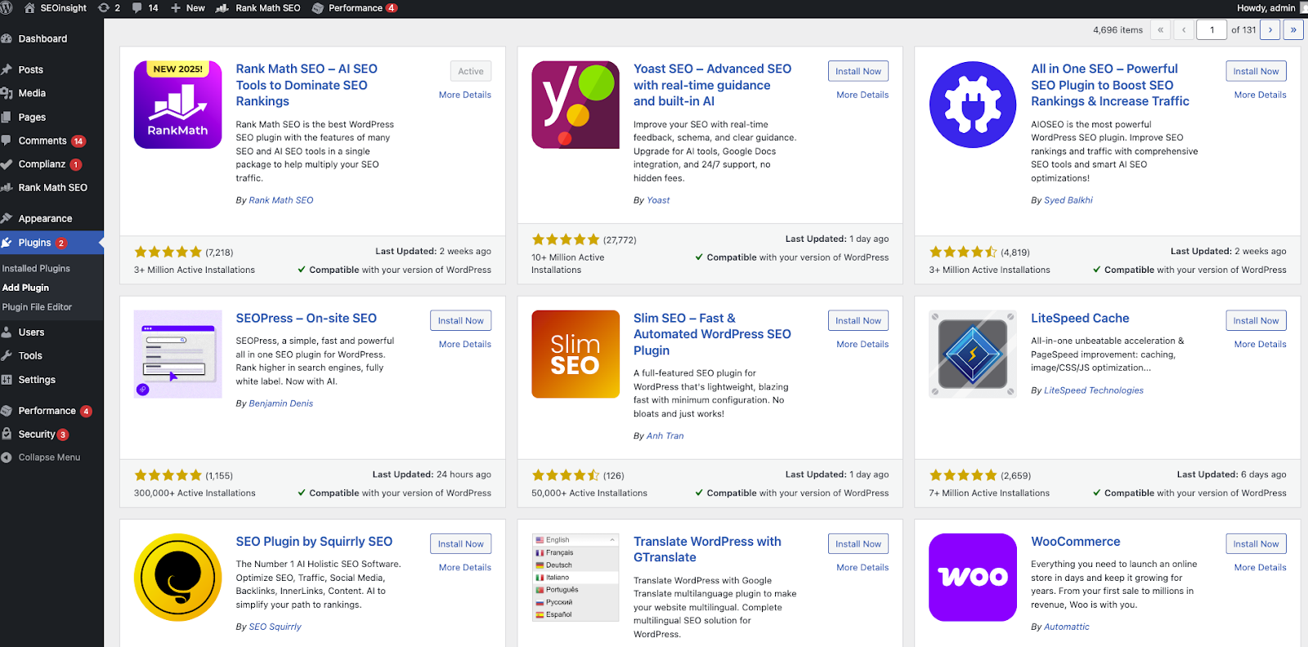Click the WordPress logo in admin bar
The image size is (1308, 647).
[x=7, y=8]
